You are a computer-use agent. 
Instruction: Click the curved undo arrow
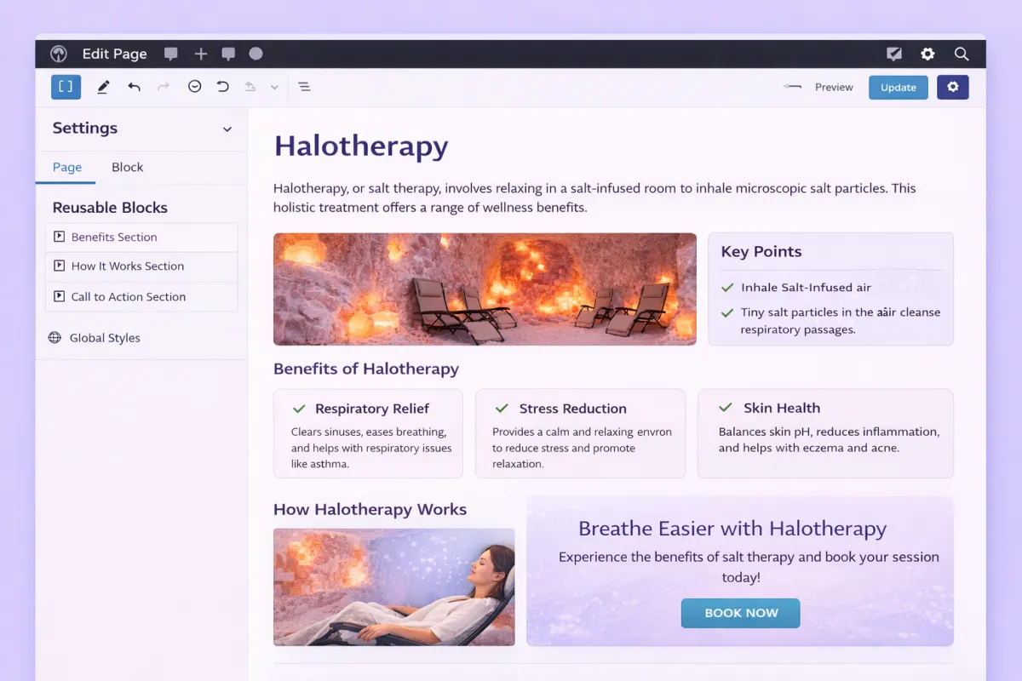tap(134, 87)
